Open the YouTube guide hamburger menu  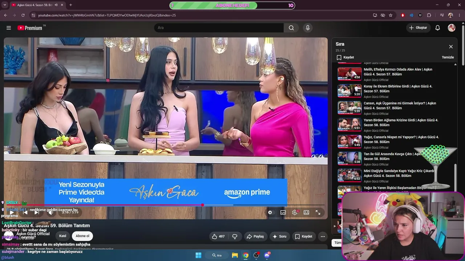click(x=9, y=28)
